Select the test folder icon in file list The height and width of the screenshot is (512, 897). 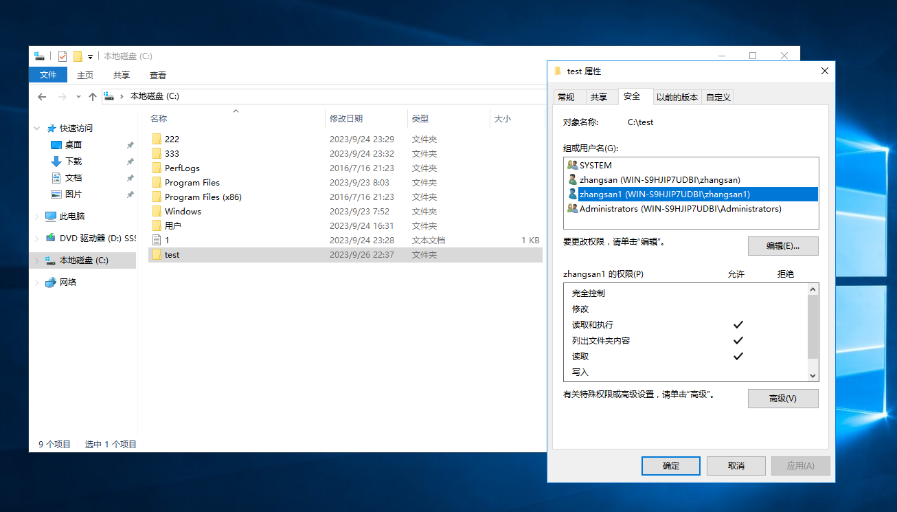pyautogui.click(x=157, y=254)
